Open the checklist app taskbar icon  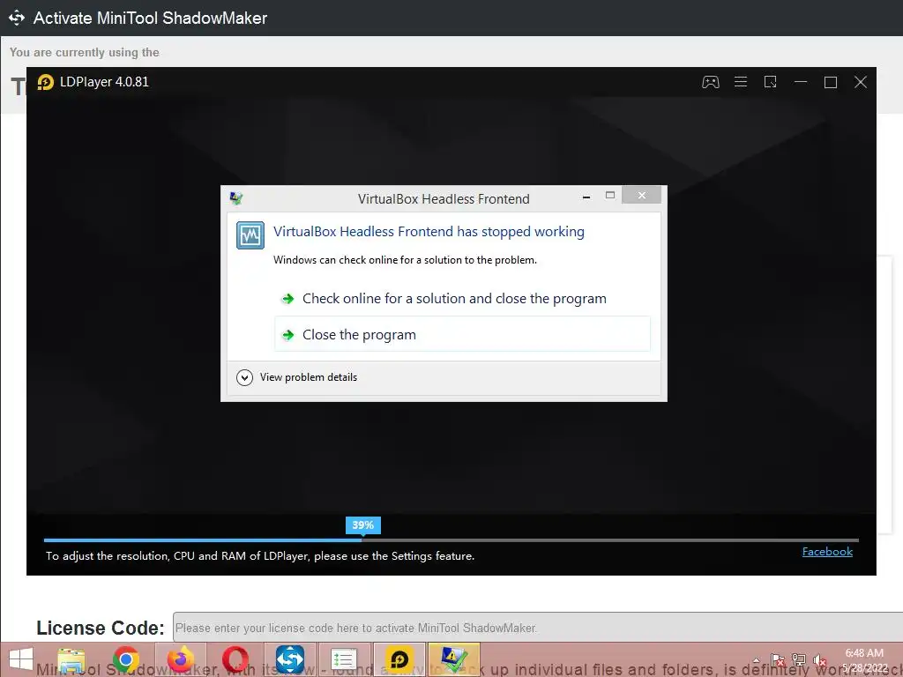point(344,659)
